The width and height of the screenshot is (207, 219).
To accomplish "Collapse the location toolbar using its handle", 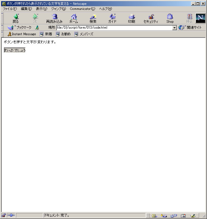I will tap(2, 28).
